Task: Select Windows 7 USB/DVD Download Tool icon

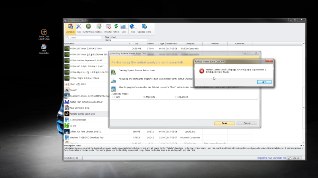Action: click(67, 137)
